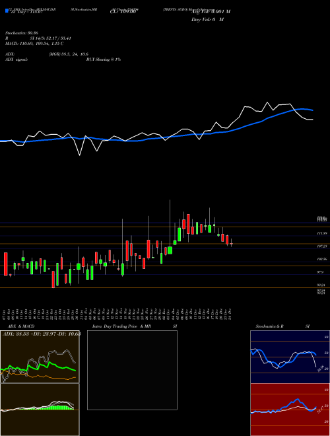330x436 pixels.
Task: Click the 'MACD: 110.69, 109.54, 1.15 C' line
Action: click(34, 44)
